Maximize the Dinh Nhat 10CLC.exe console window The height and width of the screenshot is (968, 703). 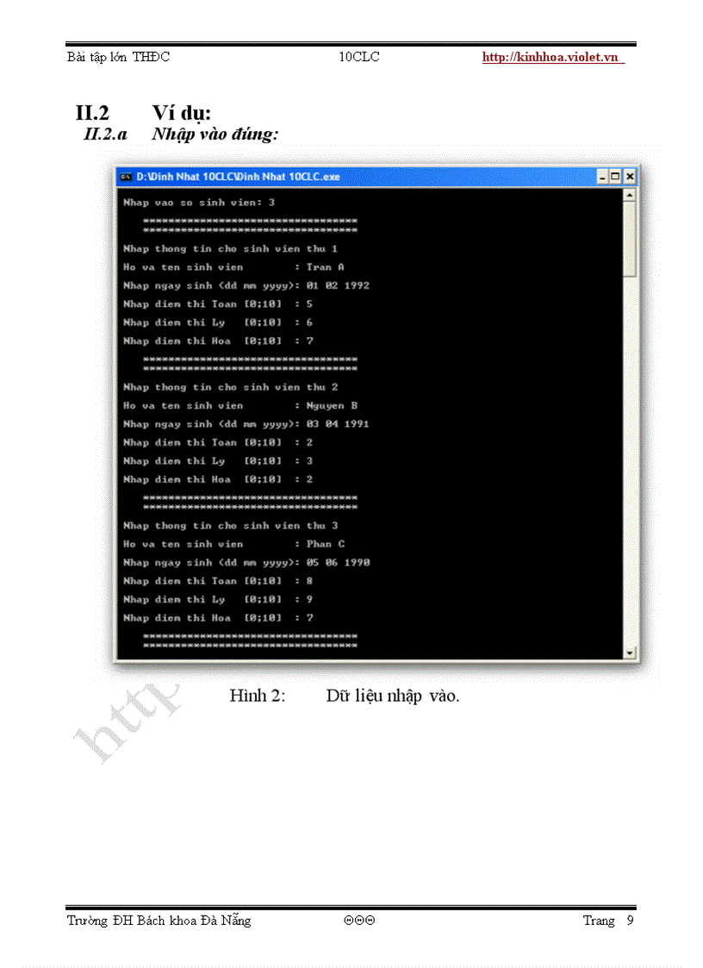[616, 177]
